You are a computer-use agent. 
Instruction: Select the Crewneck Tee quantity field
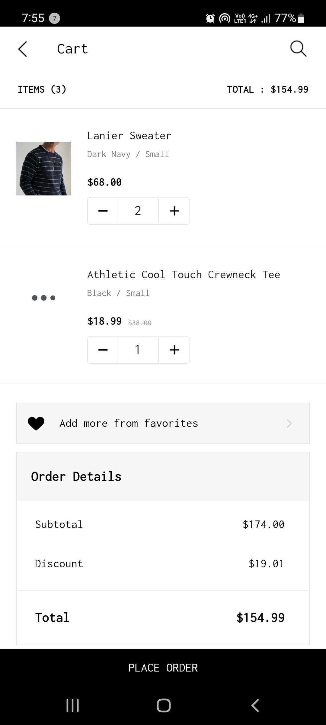tap(138, 350)
